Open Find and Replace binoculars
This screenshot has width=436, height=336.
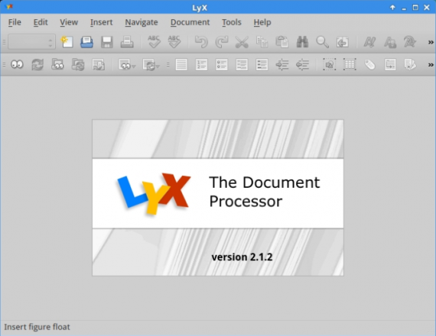point(302,42)
